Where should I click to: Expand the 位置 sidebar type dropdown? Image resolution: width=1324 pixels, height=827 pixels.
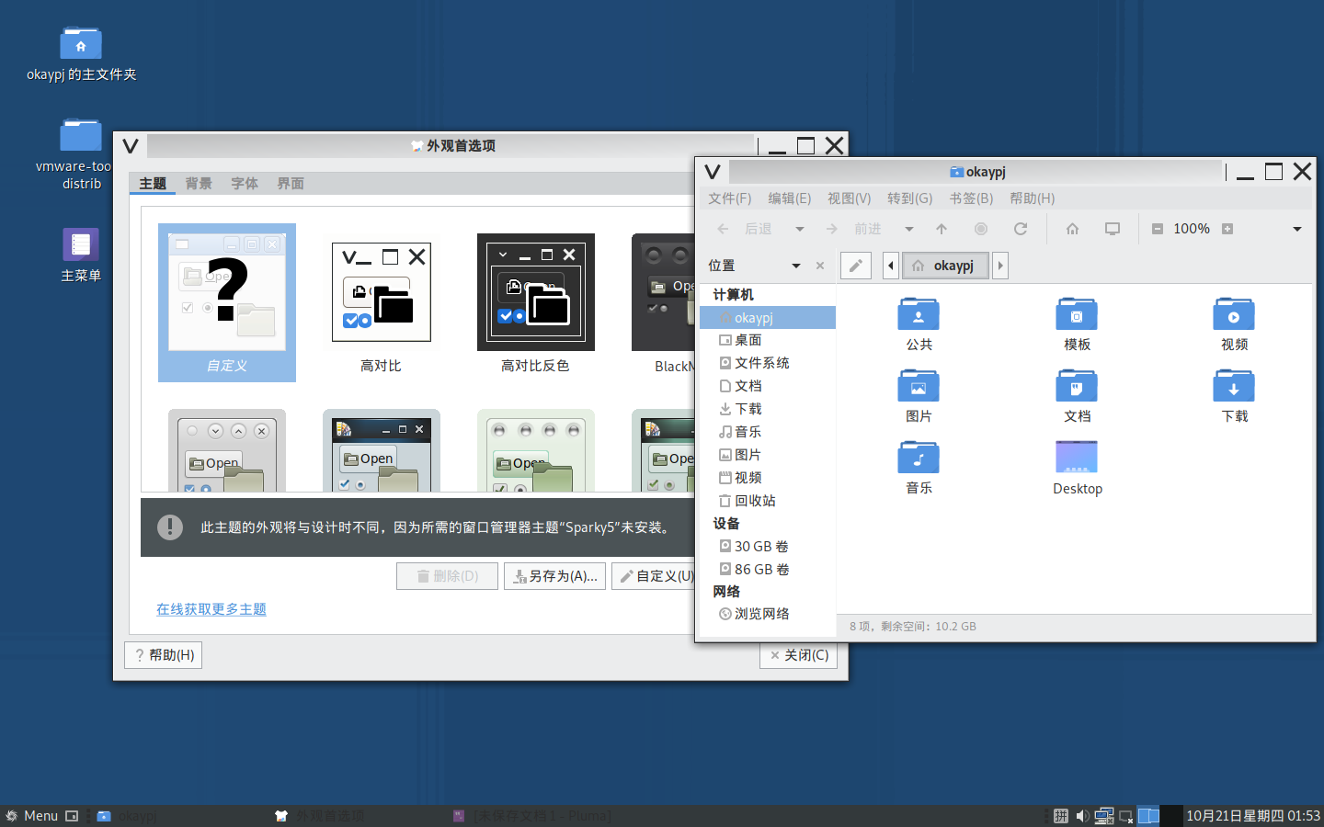(795, 266)
